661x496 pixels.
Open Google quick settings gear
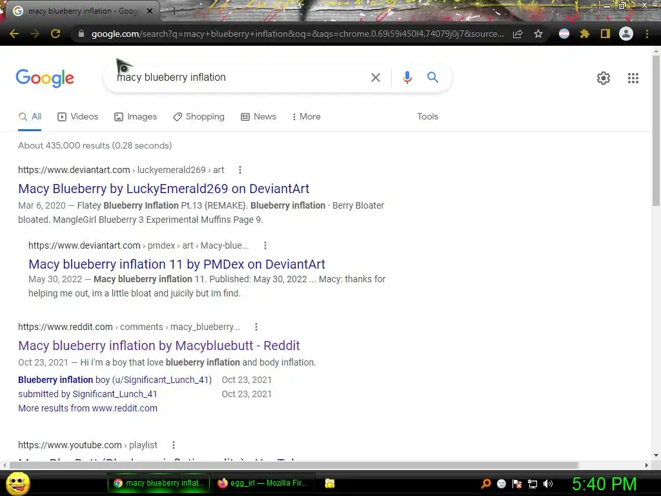pyautogui.click(x=604, y=78)
